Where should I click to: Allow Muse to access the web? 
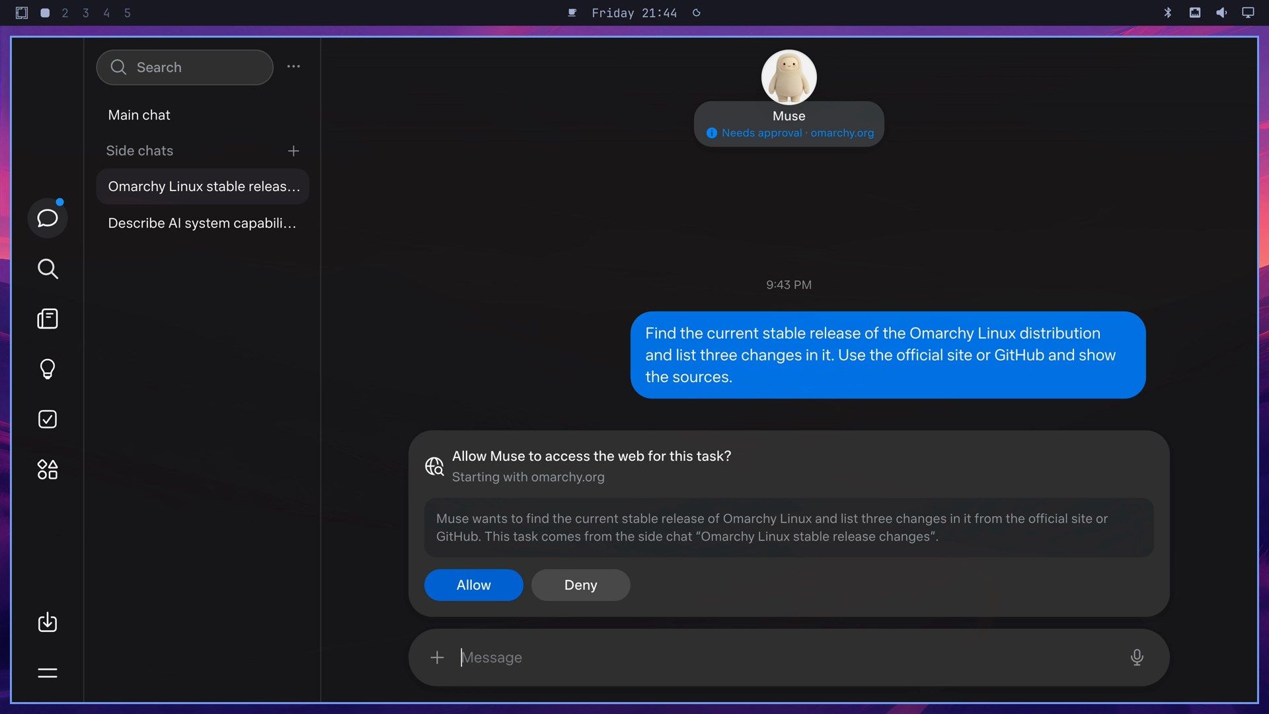tap(473, 585)
